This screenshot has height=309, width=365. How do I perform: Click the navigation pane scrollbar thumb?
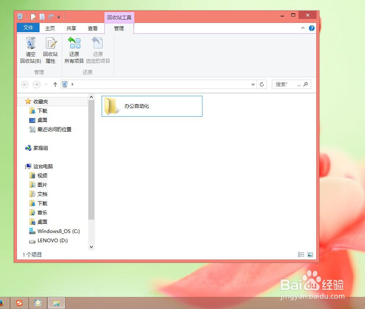point(91,160)
